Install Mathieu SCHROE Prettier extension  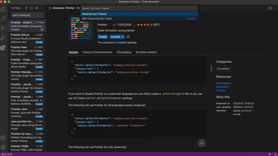click(x=39, y=104)
